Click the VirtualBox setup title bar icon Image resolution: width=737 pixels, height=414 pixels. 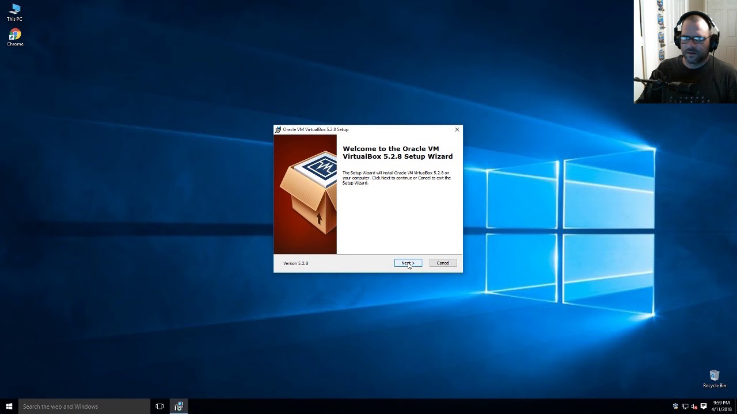(278, 129)
